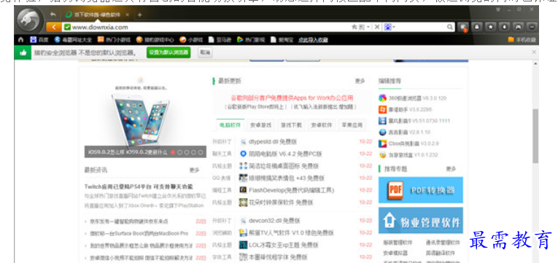Click the 设置为默认浏览器 green button
558x263 pixels.
[x=168, y=52]
